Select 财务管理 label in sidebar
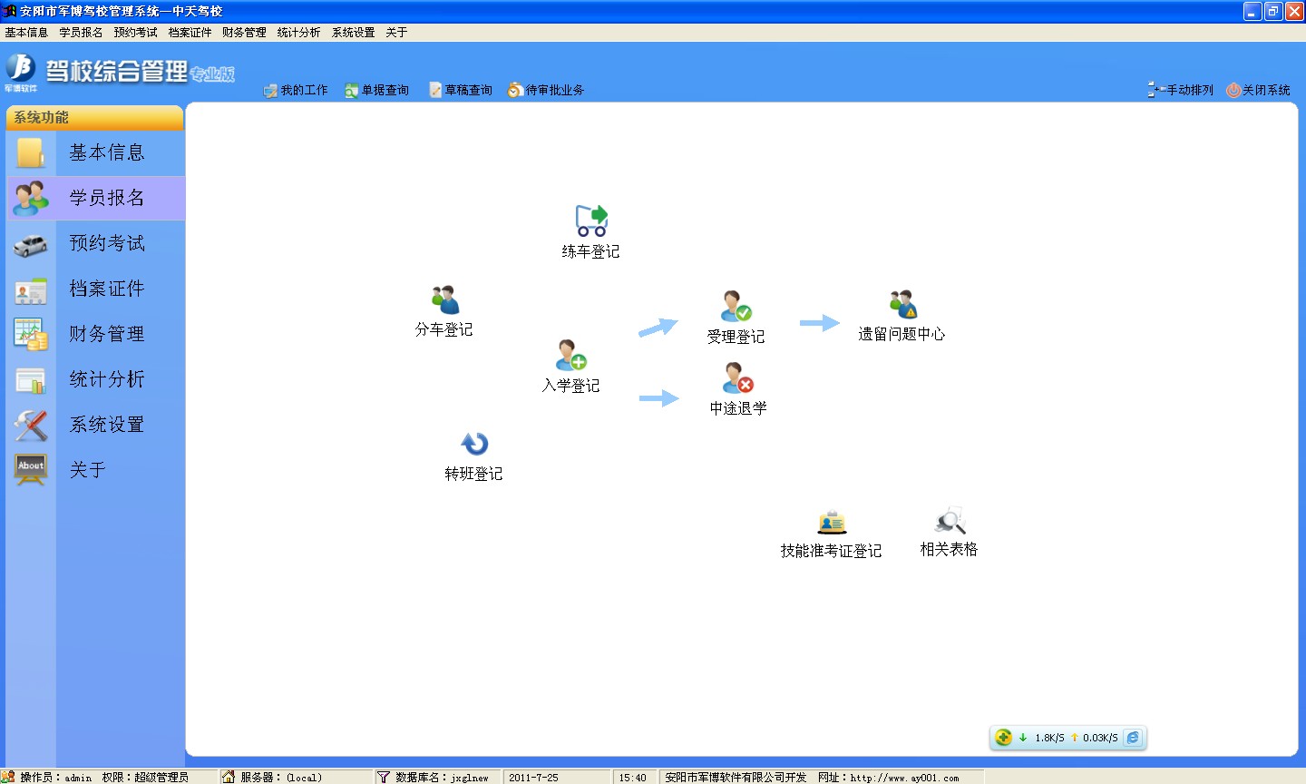The height and width of the screenshot is (784, 1306). click(x=107, y=334)
